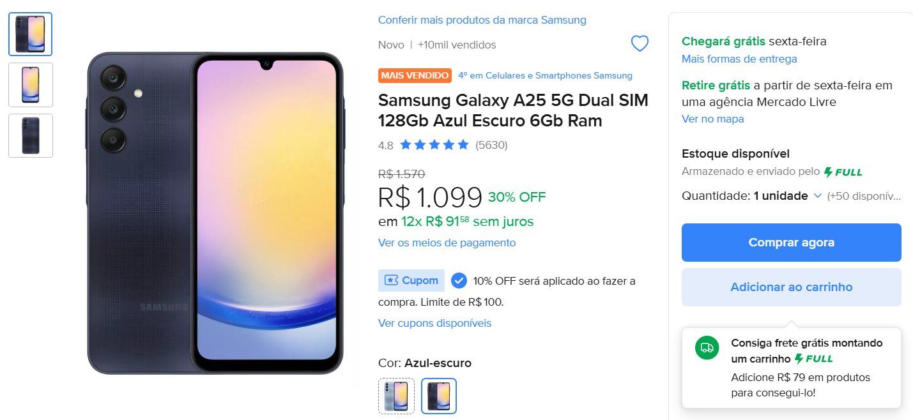Toggle the blue coupon applied checkmark
The height and width of the screenshot is (420, 913).
coord(459,280)
